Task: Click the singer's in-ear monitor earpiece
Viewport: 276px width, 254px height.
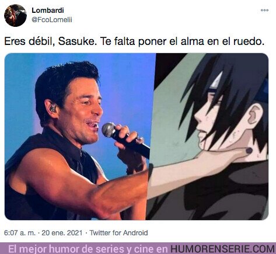Action: tap(53, 108)
